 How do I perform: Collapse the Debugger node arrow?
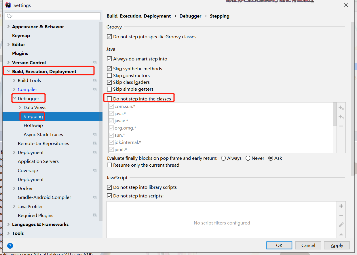(14, 98)
